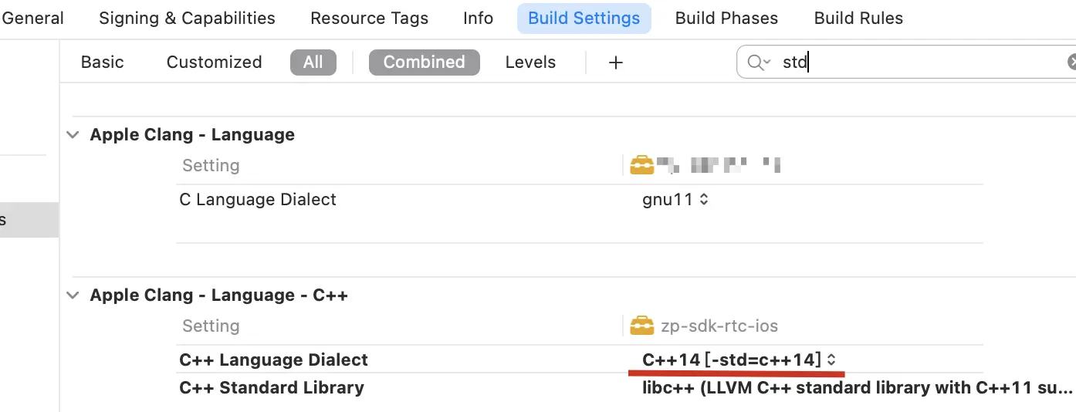The width and height of the screenshot is (1076, 412).
Task: Open the Signing & Capabilities tab
Action: [x=187, y=18]
